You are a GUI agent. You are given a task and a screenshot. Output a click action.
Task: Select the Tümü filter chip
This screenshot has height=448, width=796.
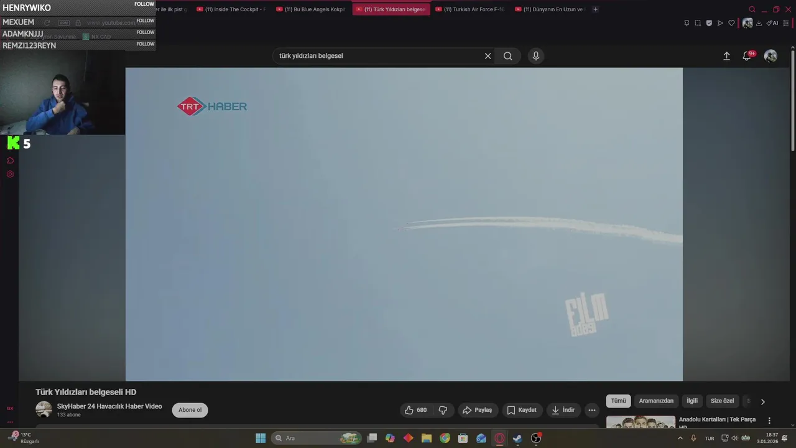pyautogui.click(x=618, y=401)
